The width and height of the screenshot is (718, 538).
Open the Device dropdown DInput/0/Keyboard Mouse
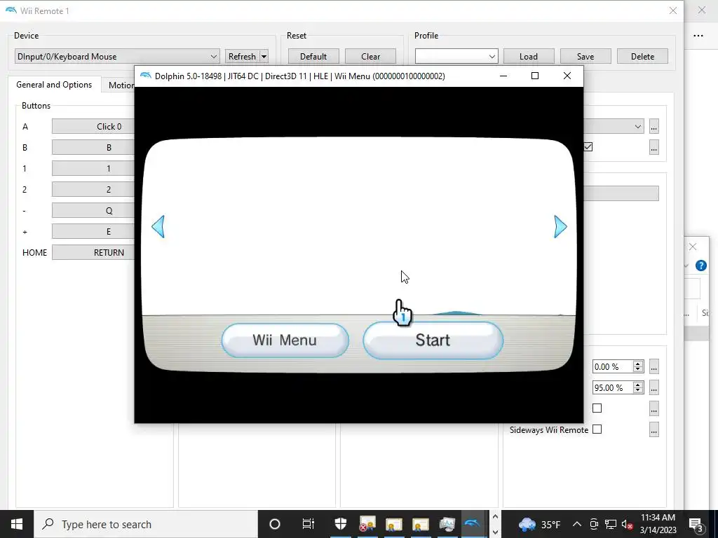117,56
